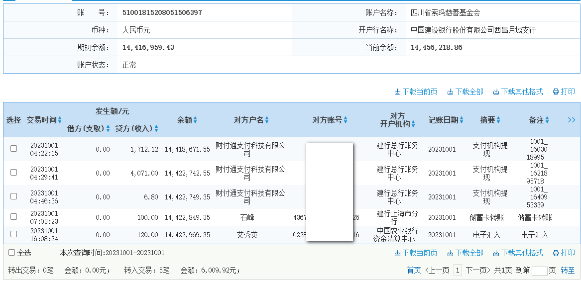Select 期初余额 value 14,416,959.43

148,47
